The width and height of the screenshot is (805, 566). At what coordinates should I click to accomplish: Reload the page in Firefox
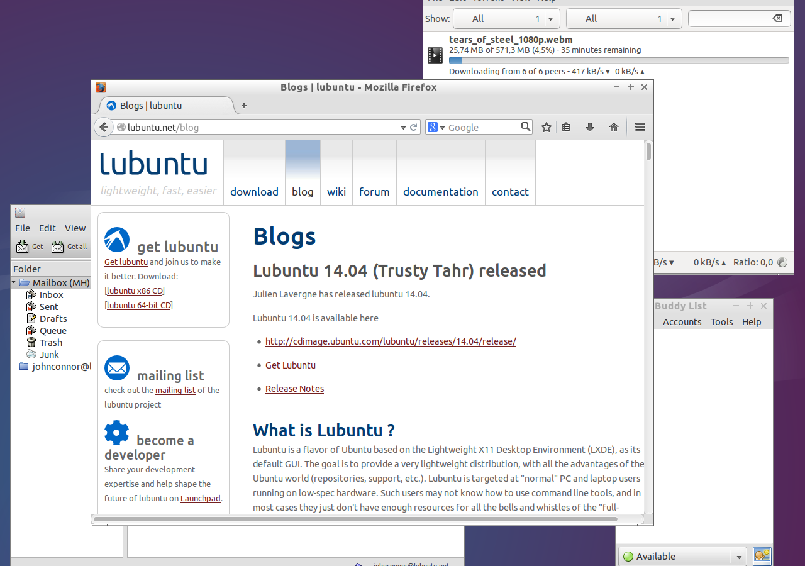[414, 127]
